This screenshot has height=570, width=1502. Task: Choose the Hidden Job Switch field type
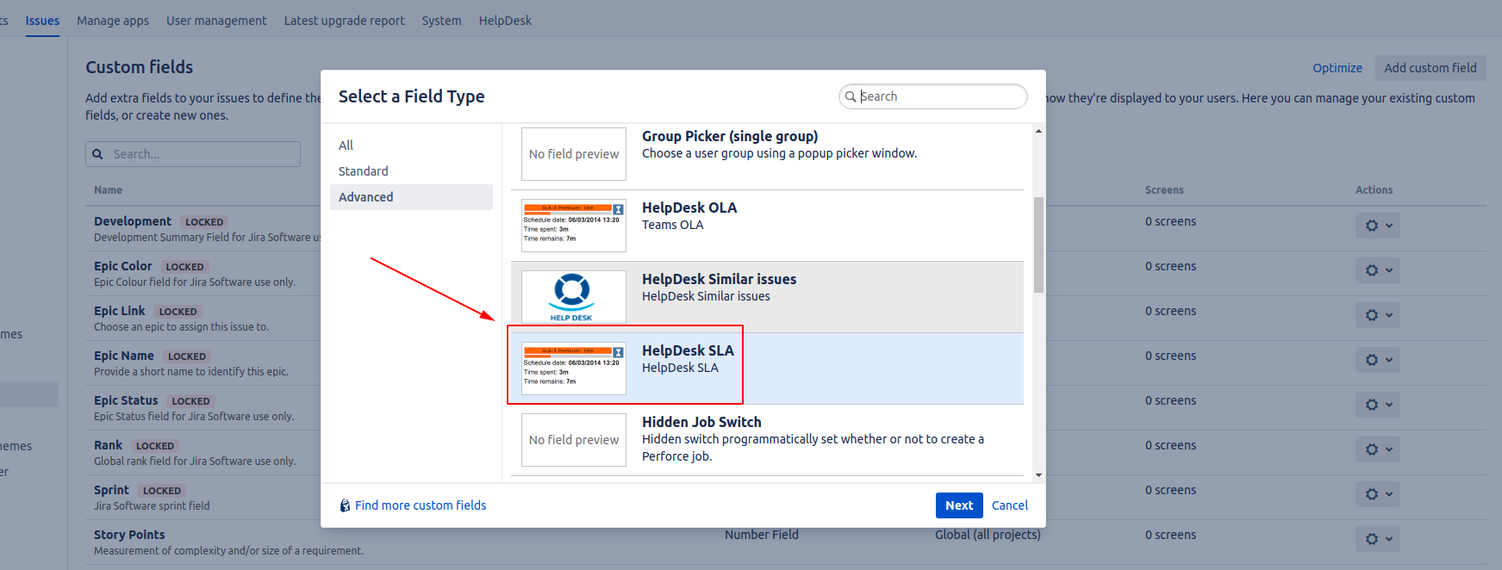point(767,440)
